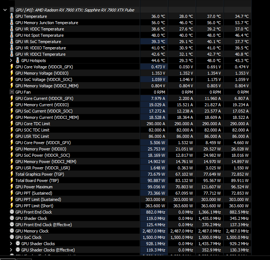
Task: Click the 53.7 °C average Memory Junction value
Action: tap(242, 23)
